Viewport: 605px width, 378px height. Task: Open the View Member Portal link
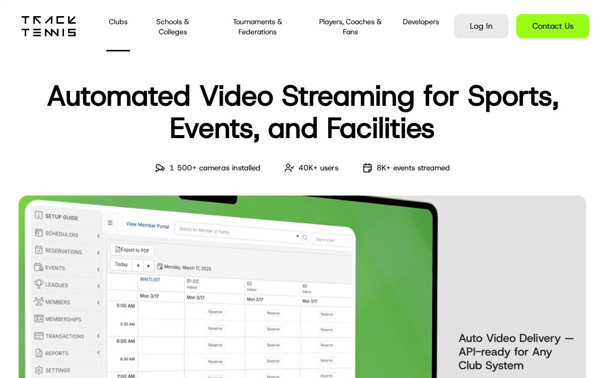point(148,225)
